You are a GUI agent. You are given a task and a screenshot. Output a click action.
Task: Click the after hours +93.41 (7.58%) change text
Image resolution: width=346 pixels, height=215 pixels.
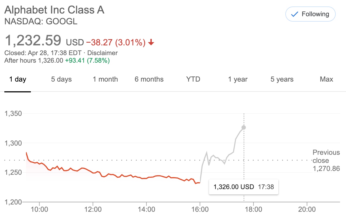pyautogui.click(x=87, y=61)
